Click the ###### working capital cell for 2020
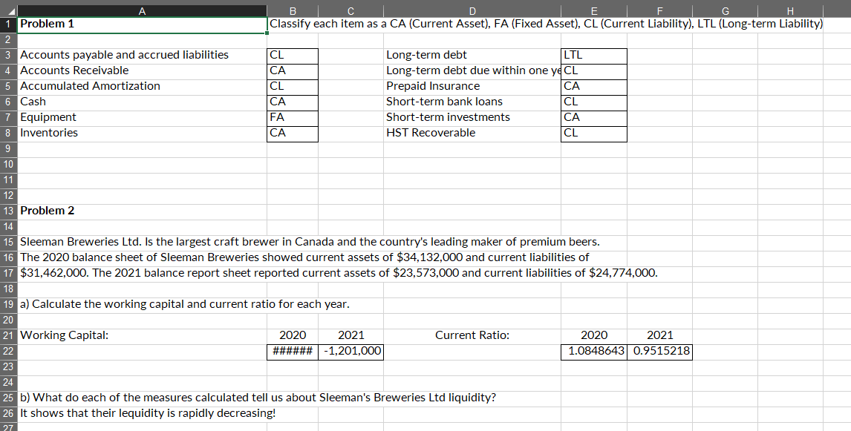Screen dimensions: 851x431 click(293, 352)
